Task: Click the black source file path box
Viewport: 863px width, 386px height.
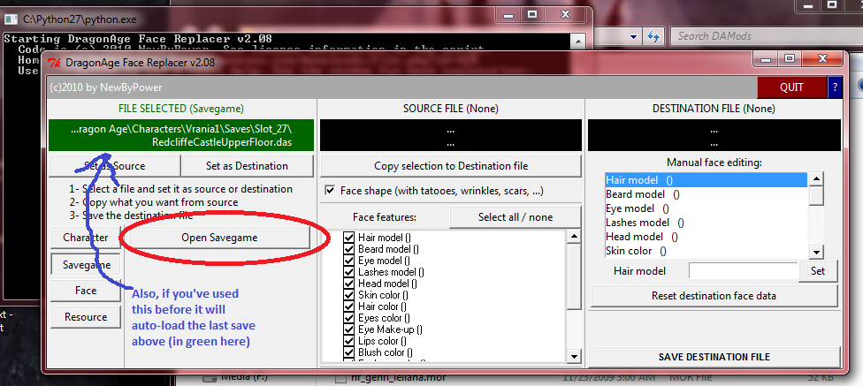Action: point(451,135)
